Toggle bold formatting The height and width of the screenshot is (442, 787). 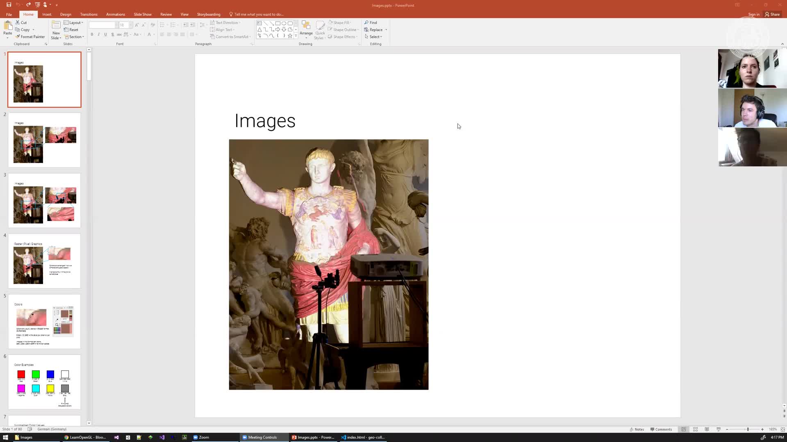coord(92,34)
